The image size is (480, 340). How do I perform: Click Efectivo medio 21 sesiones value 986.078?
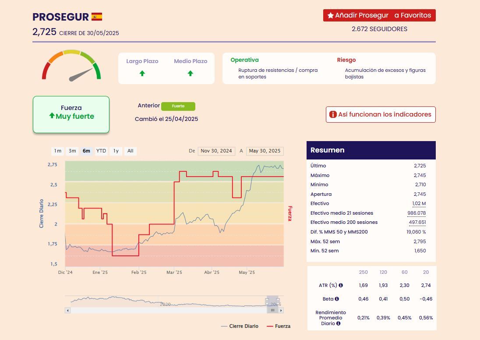(x=416, y=213)
